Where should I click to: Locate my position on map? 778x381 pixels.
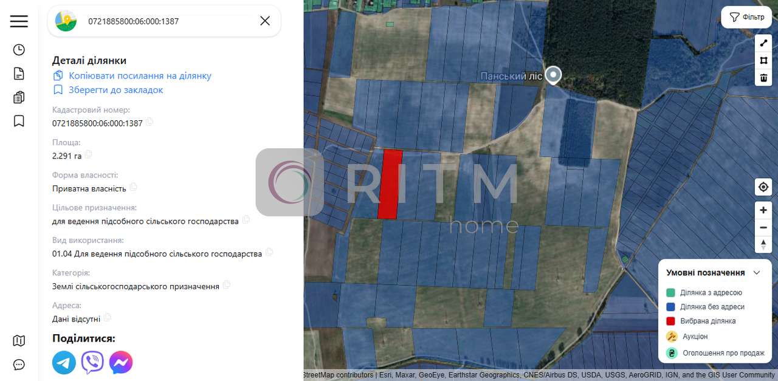tap(763, 187)
